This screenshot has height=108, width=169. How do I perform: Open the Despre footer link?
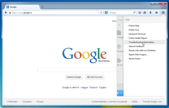coord(40,102)
